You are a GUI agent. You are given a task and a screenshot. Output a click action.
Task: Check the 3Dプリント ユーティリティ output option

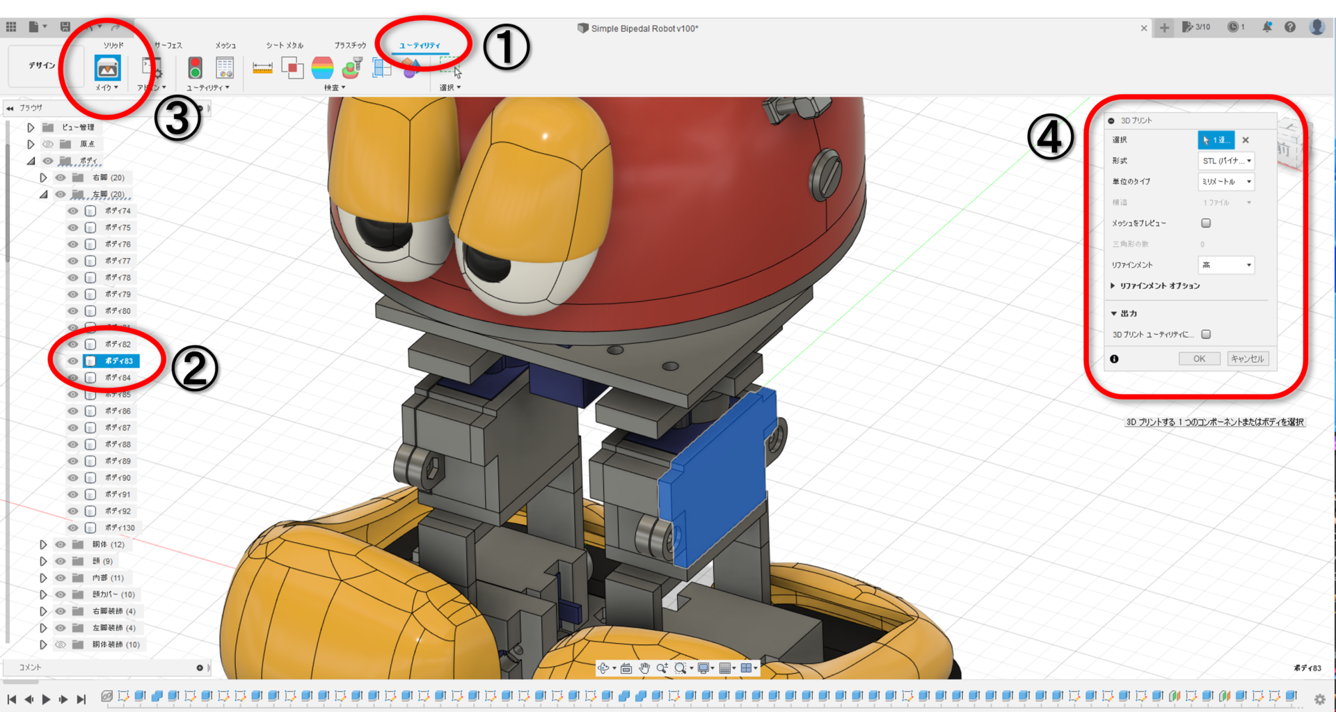[x=1206, y=334]
